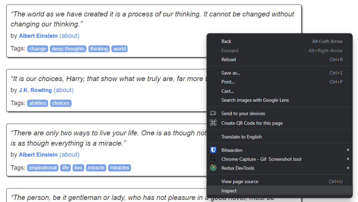Click Search images with Google Lens
Screen dimensions: 358x202
[x=255, y=100]
